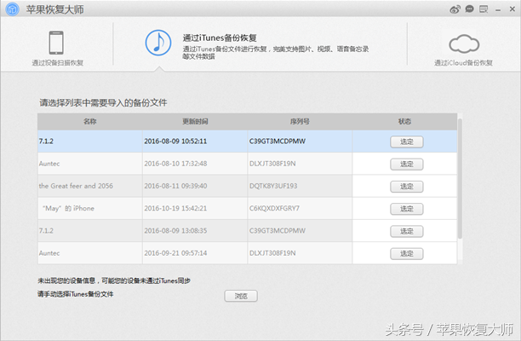Sort by the 名称 column header
This screenshot has height=341, width=521.
click(x=89, y=121)
